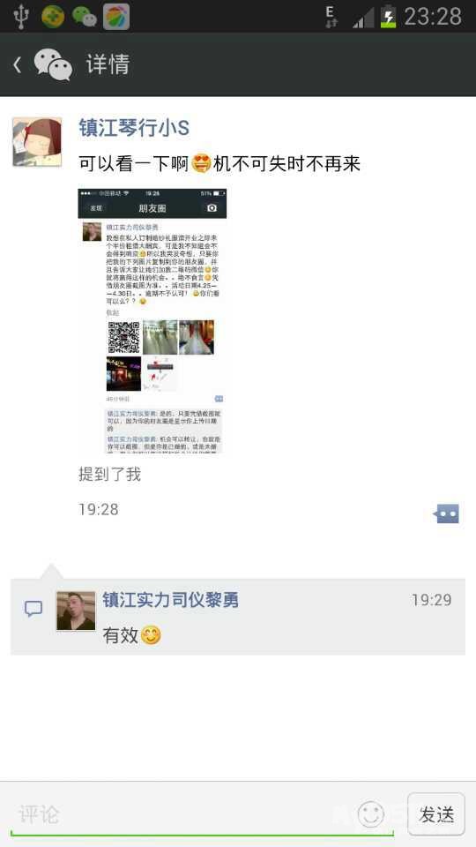Tap the green 360 notification icon
This screenshot has width=476, height=847.
[53, 16]
